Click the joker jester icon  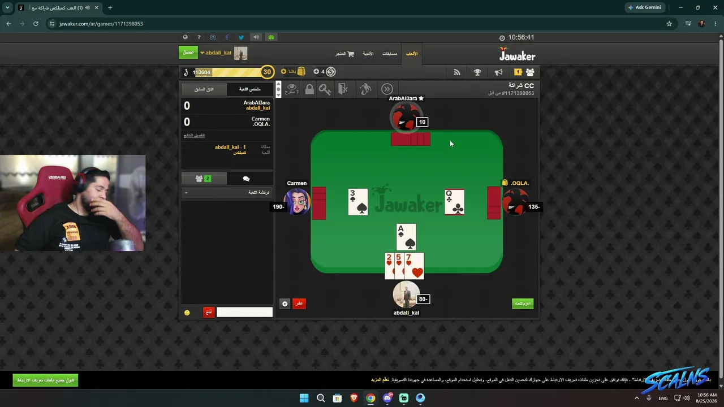click(365, 89)
